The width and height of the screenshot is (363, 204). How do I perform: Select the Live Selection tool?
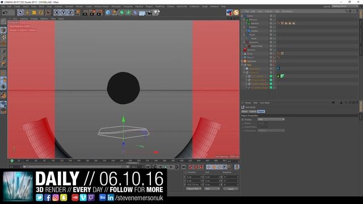(x=20, y=12)
